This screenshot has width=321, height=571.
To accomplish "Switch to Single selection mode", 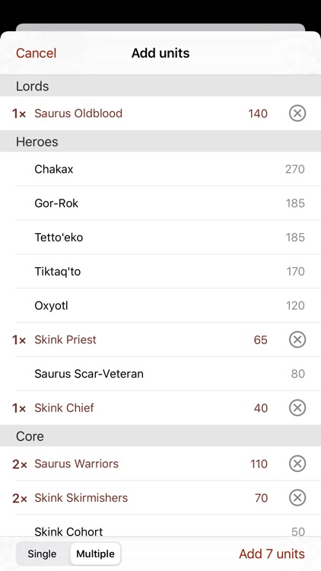I will (43, 554).
